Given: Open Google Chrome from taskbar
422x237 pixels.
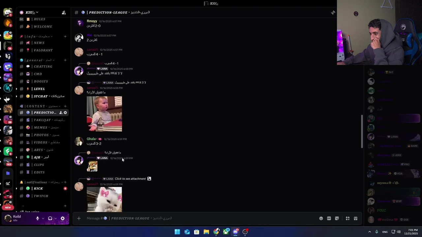Looking at the screenshot, I should (216, 232).
